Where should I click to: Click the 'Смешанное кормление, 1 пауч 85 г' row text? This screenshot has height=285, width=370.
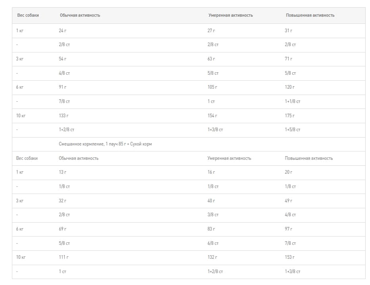click(105, 144)
